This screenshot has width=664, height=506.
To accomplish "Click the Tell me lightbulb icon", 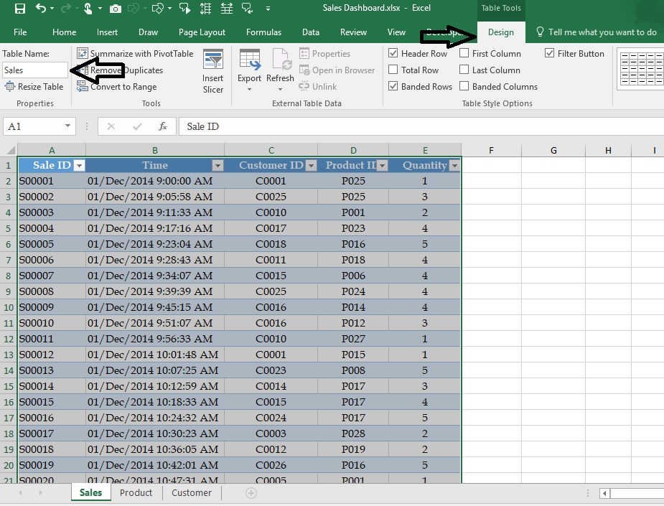I will (540, 32).
